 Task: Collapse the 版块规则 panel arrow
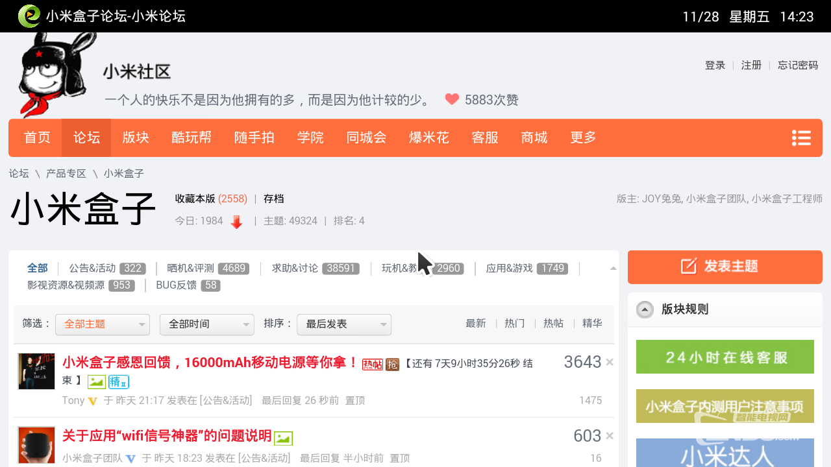point(645,309)
